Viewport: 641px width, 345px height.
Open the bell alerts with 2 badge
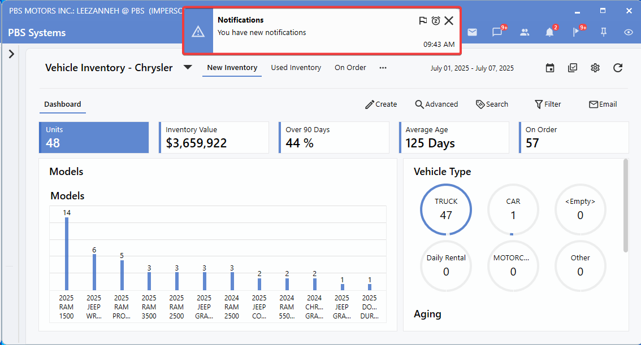pos(549,32)
